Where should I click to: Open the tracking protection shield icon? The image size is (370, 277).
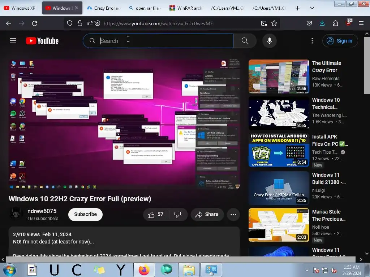70,23
